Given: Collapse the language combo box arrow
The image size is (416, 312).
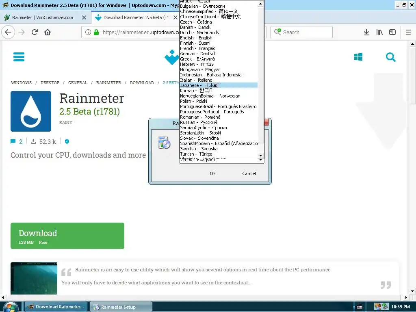Looking at the screenshot, I should 261,160.
